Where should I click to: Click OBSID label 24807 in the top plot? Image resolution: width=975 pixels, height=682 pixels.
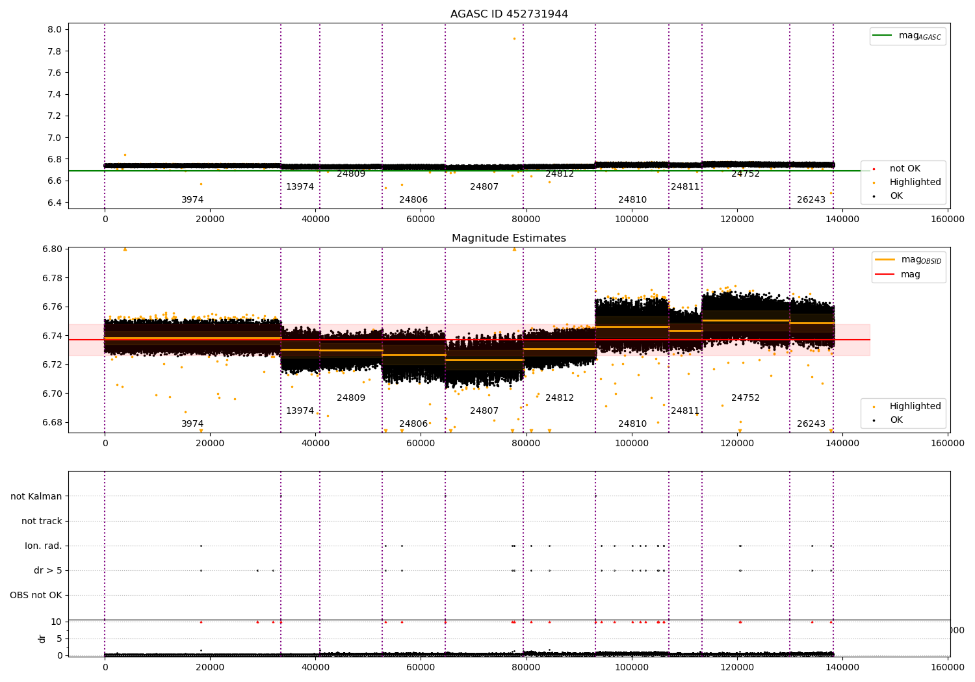tap(484, 187)
